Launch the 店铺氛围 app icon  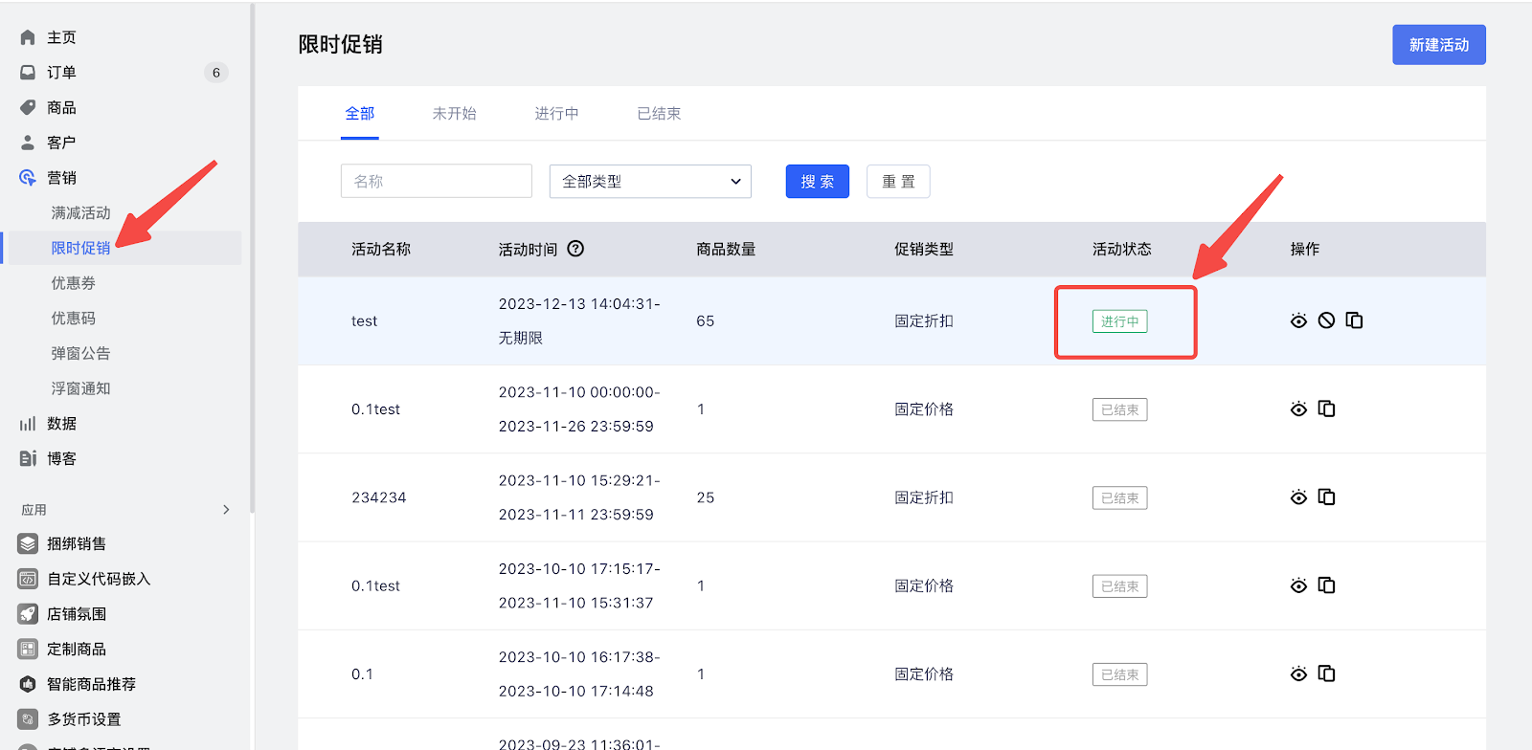[28, 614]
